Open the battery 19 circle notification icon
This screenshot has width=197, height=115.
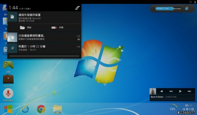(12, 48)
